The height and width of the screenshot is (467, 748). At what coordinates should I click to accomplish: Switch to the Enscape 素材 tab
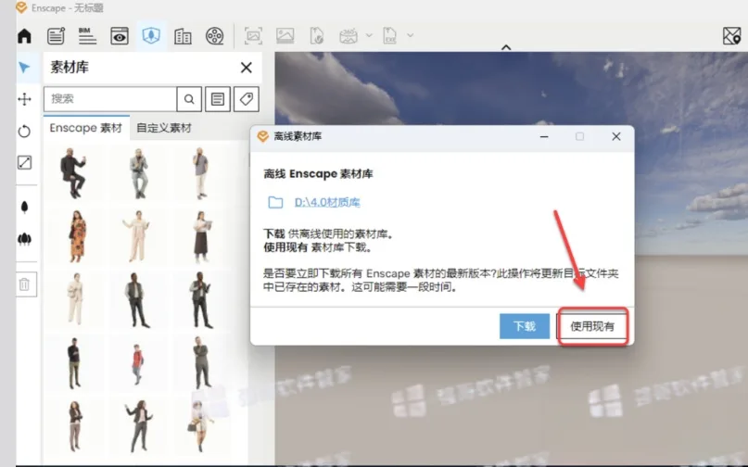pos(86,128)
